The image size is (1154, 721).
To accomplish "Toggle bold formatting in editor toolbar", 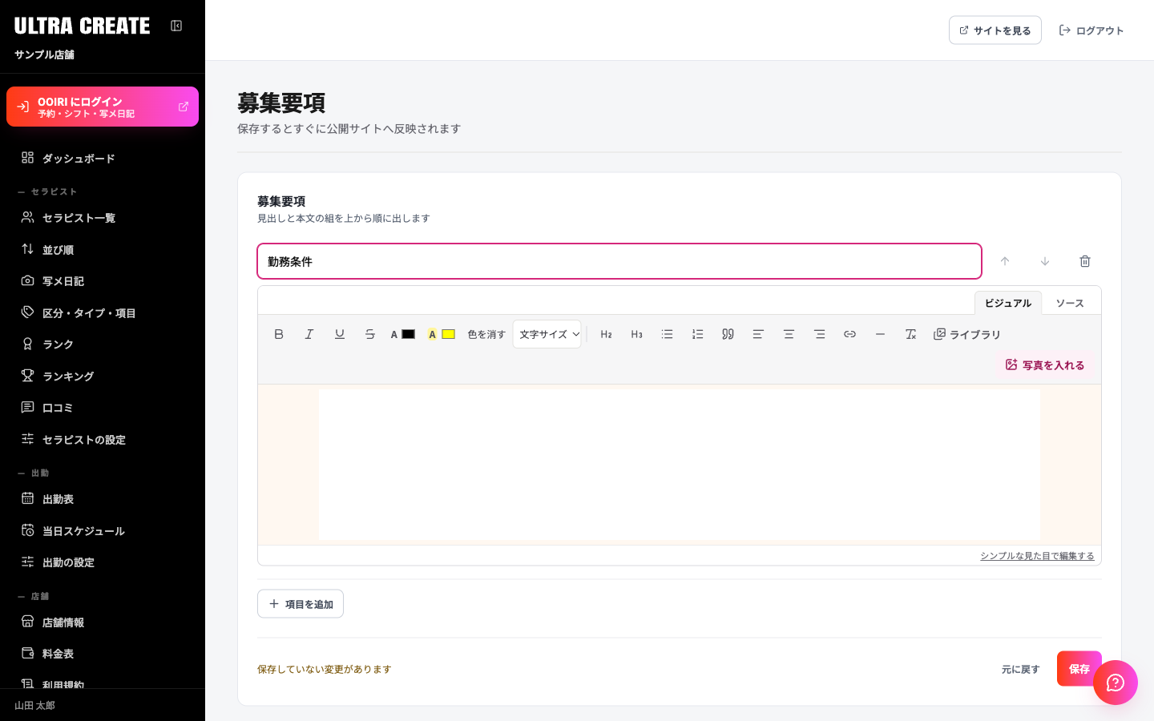I will click(x=279, y=334).
